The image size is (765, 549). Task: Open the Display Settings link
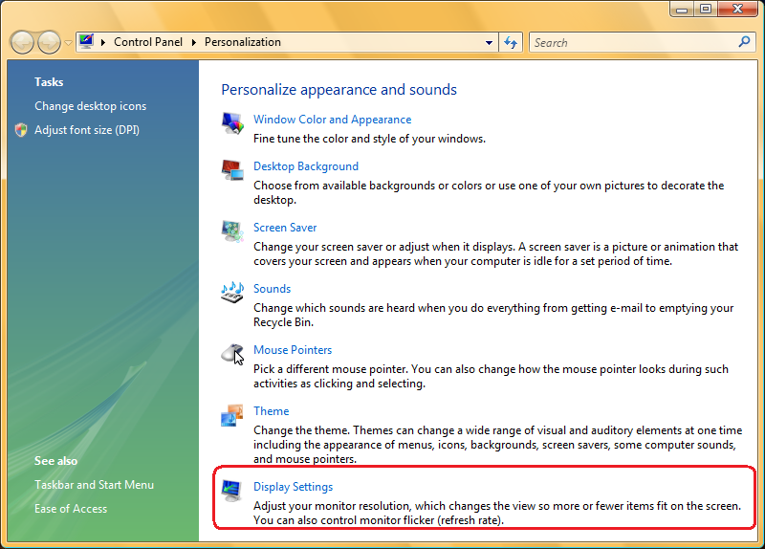(x=294, y=487)
